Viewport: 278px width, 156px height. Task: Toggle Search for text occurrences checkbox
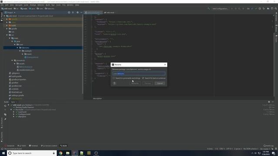click(x=143, y=78)
